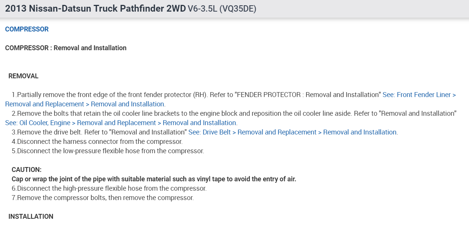Click the V6-3.5L (VQ35DE) engine label
Viewport: 469px width, 230px height.
[x=222, y=9]
